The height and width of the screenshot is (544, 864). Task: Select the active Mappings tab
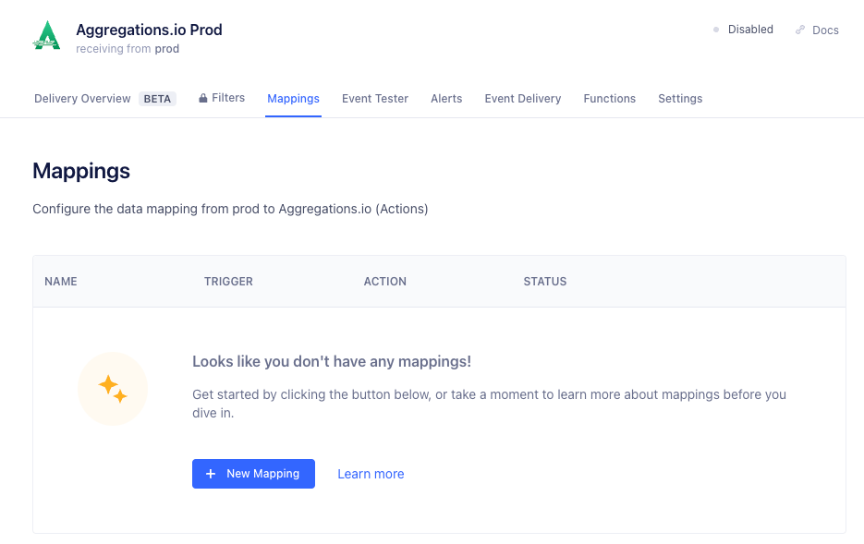(293, 99)
